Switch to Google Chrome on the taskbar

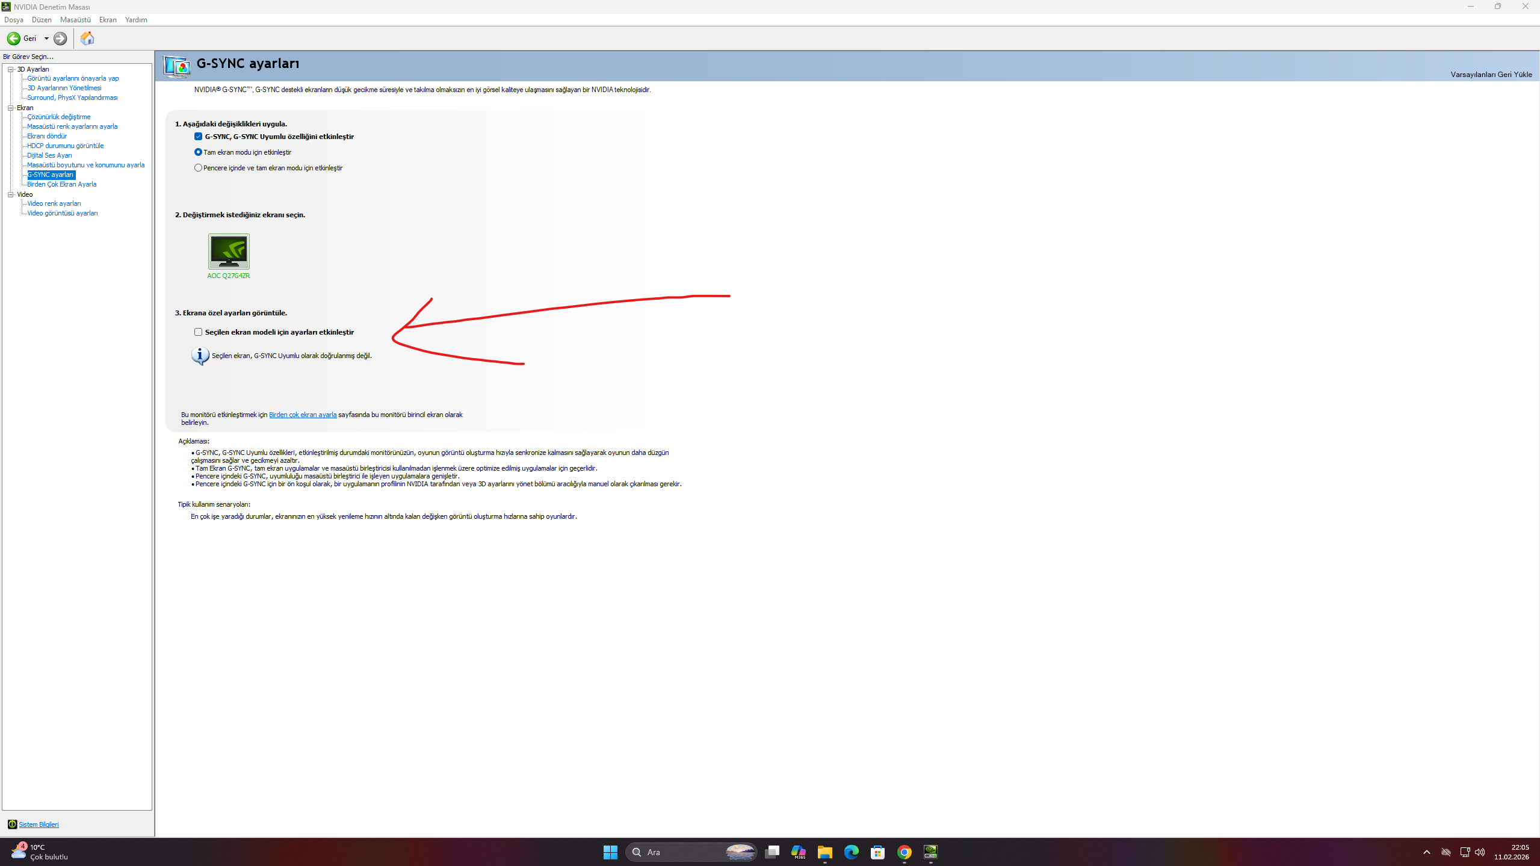(x=905, y=852)
